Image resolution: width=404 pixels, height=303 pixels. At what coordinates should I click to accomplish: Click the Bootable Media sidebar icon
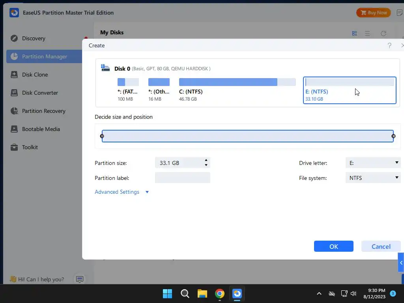tap(14, 129)
